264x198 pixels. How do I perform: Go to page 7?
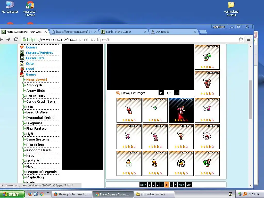175,185
